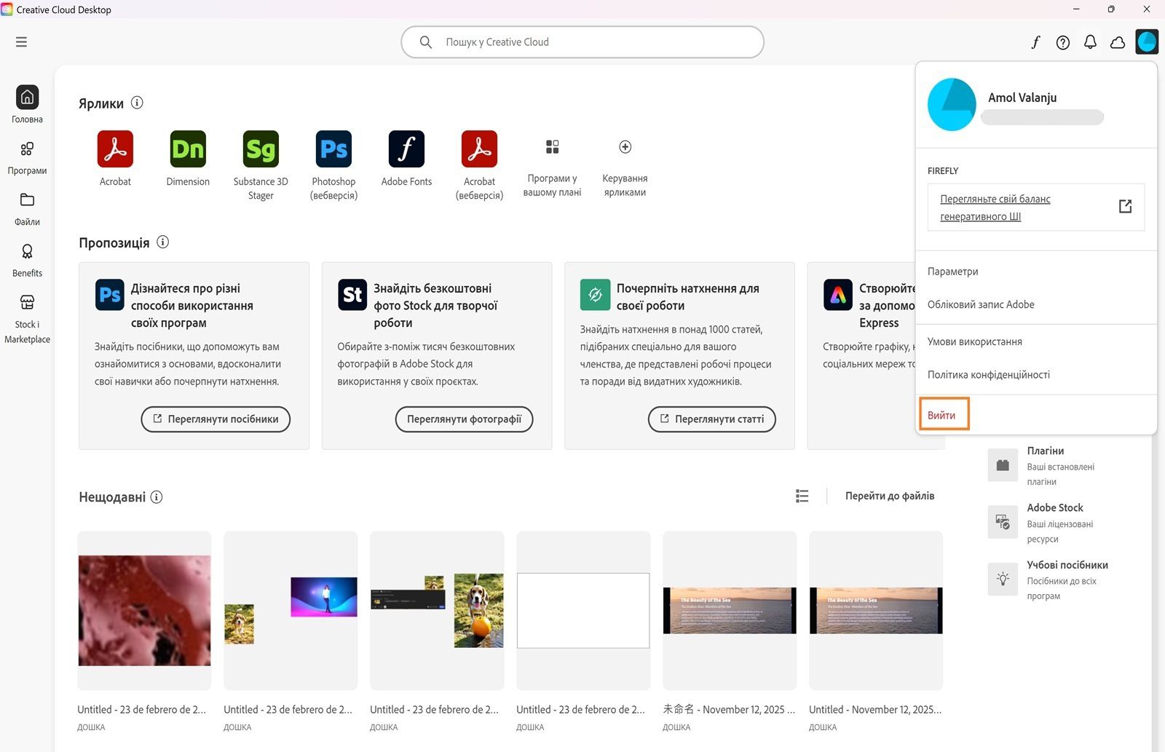The height and width of the screenshot is (752, 1165).
Task: Select Параметри in the profile menu
Action: pos(952,272)
